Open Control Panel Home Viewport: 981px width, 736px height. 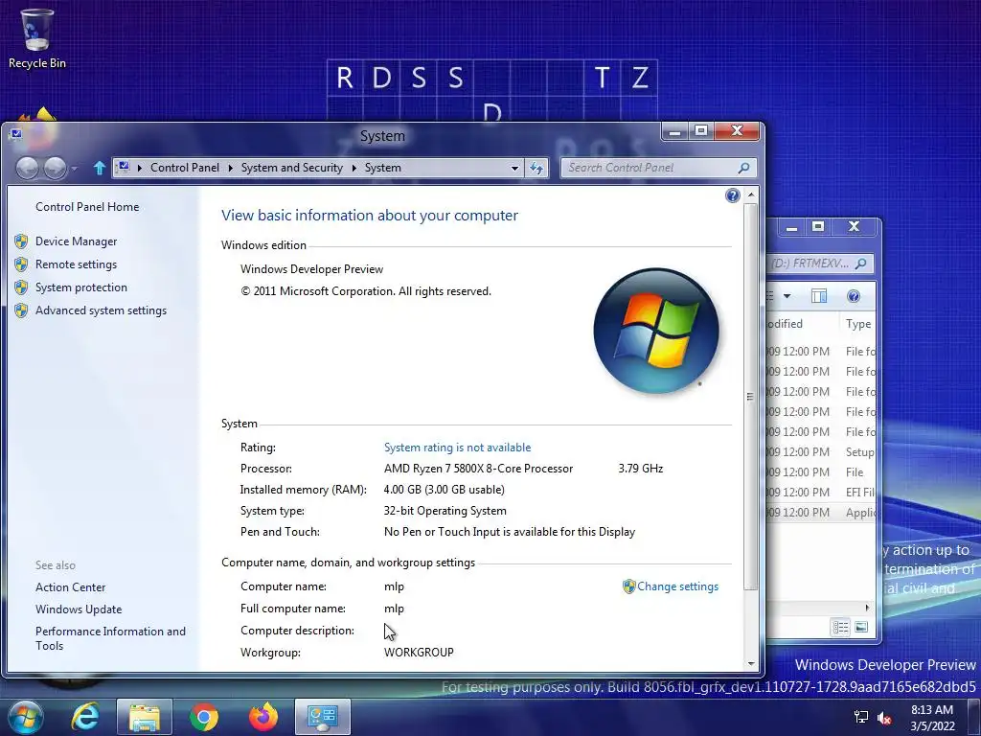87,207
